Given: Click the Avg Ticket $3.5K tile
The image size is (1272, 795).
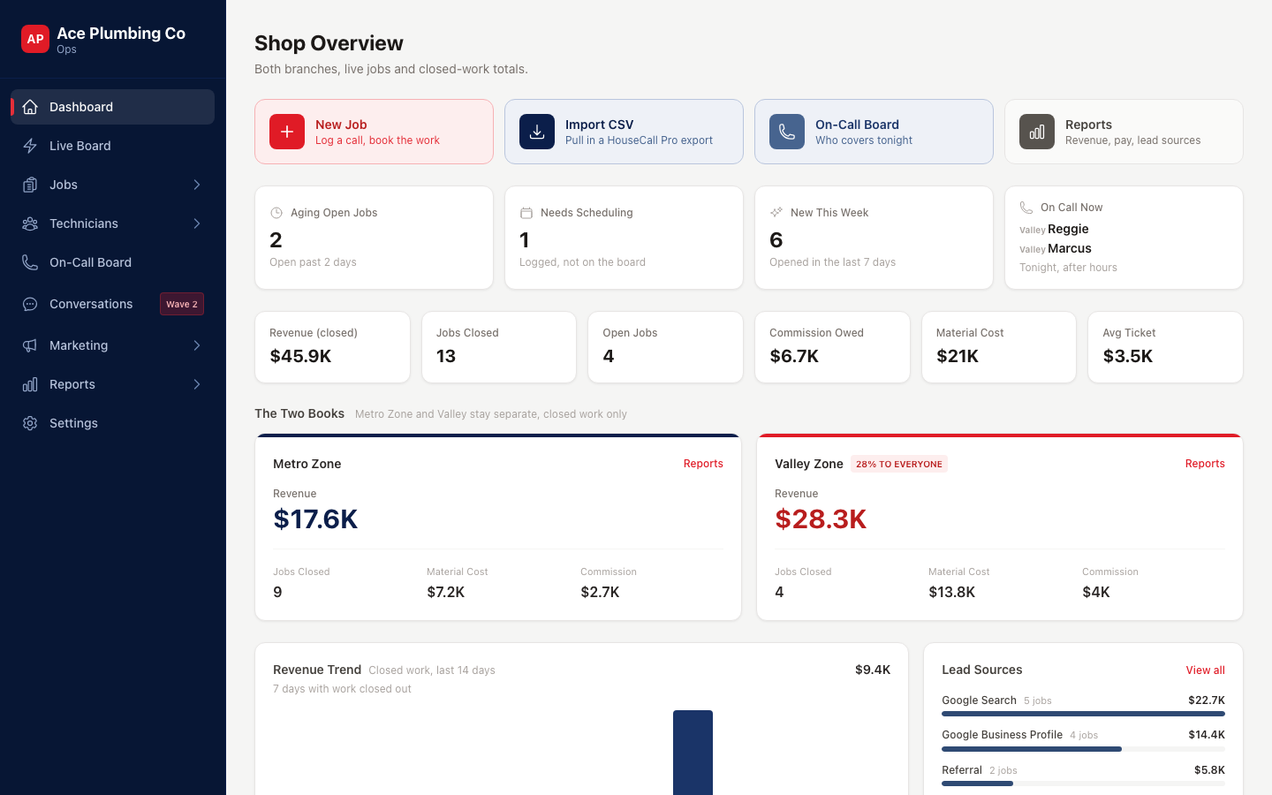Looking at the screenshot, I should pyautogui.click(x=1165, y=347).
